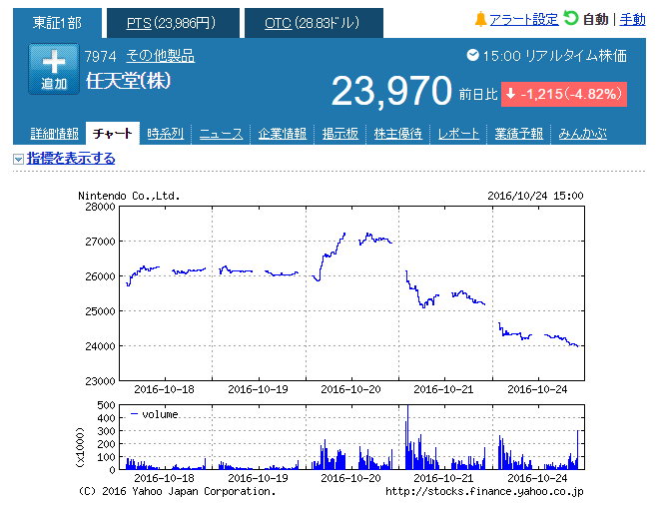This screenshot has height=505, width=657.
Task: Open the 時系列 tab
Action: 165,134
